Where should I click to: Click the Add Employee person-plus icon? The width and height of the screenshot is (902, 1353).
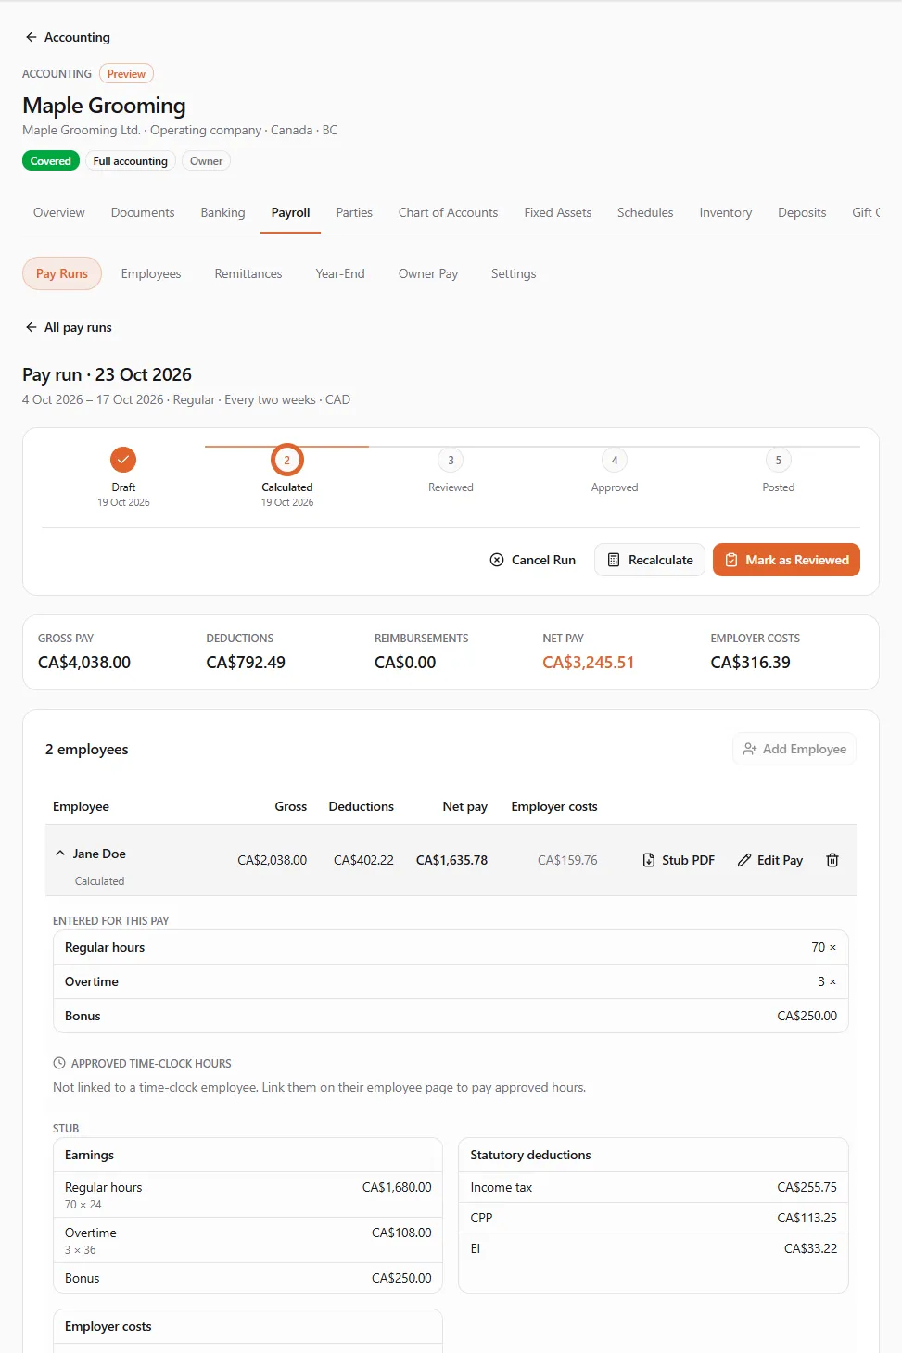(750, 749)
